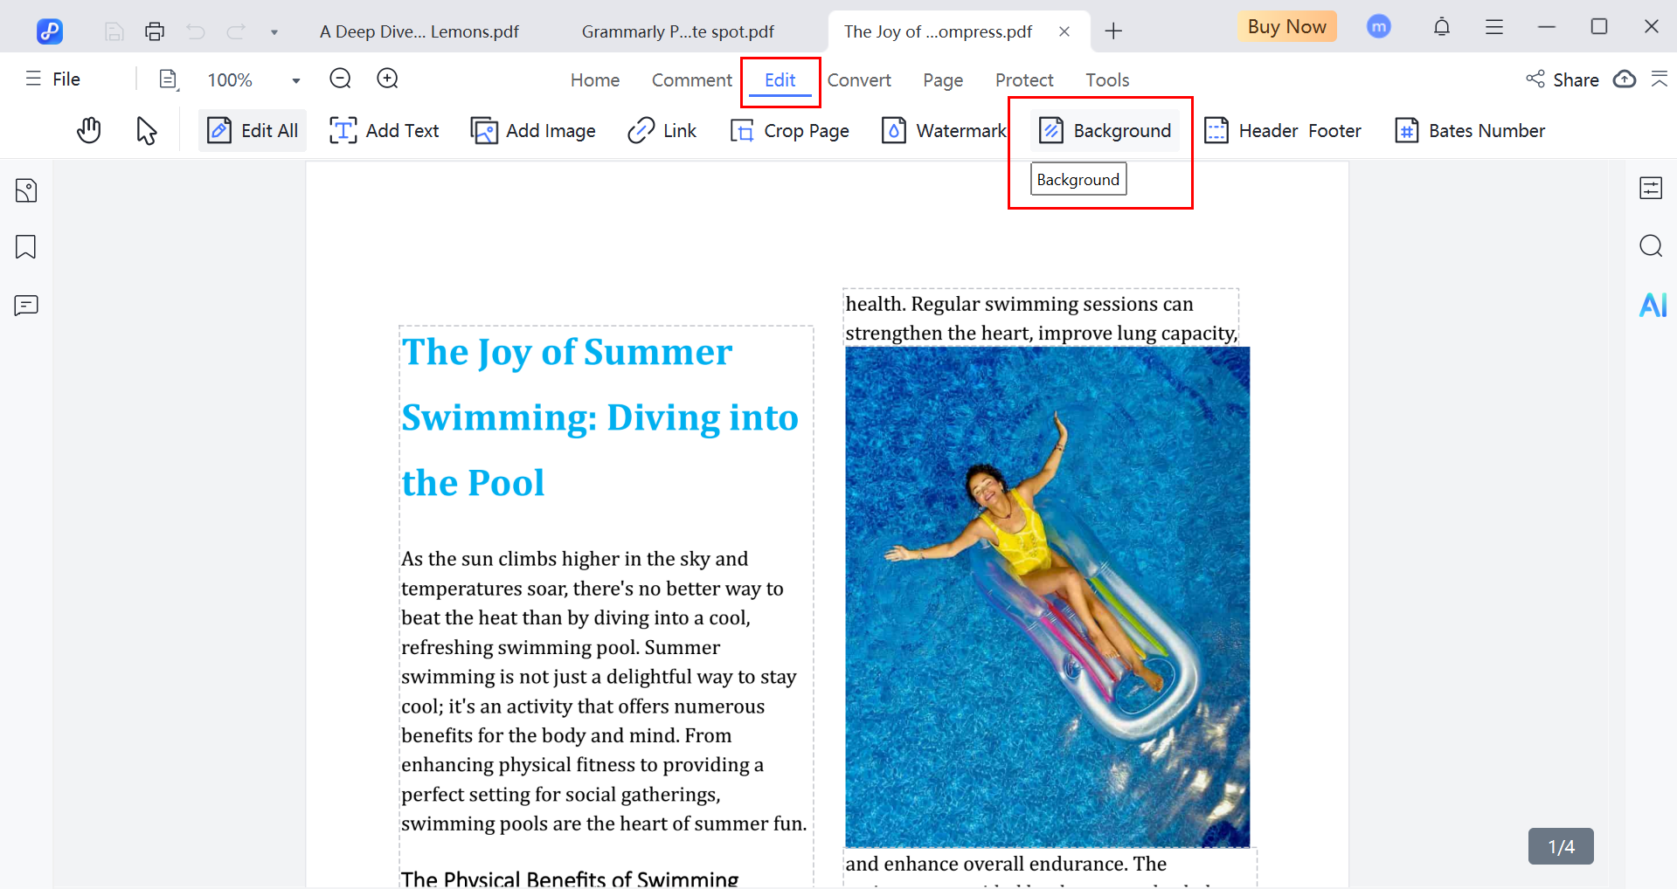The height and width of the screenshot is (889, 1677).
Task: Select the arrow Select tool
Action: point(146,131)
